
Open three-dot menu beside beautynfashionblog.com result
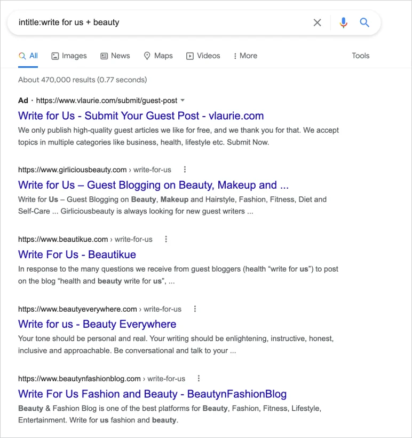point(199,379)
